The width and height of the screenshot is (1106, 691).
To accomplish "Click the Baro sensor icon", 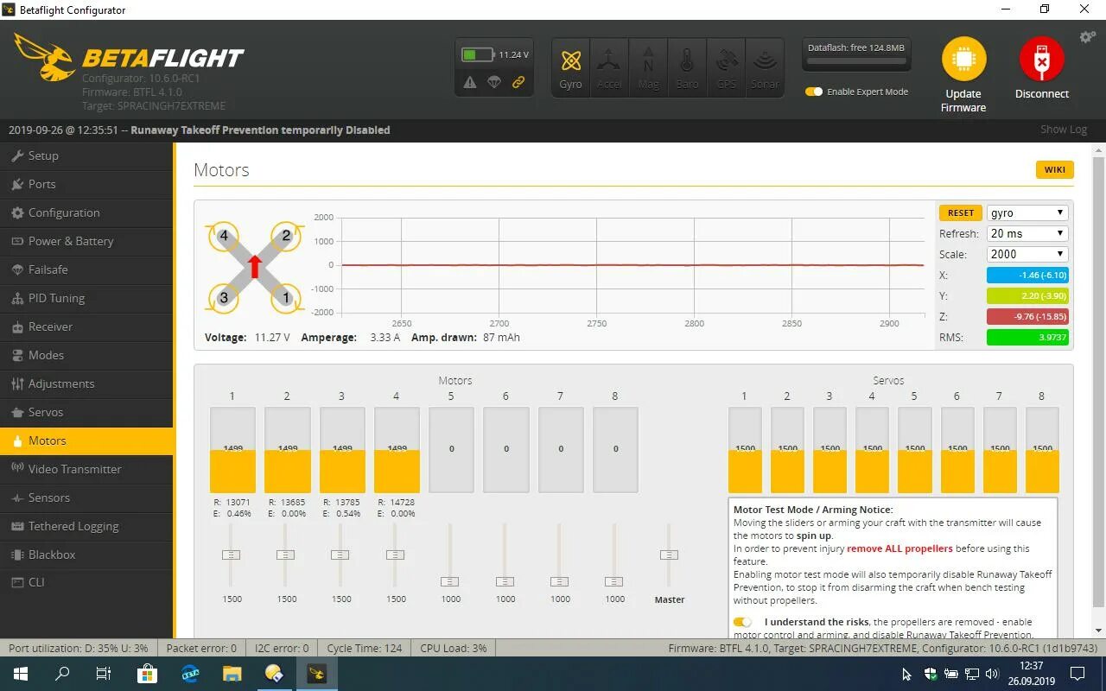I will (x=687, y=67).
